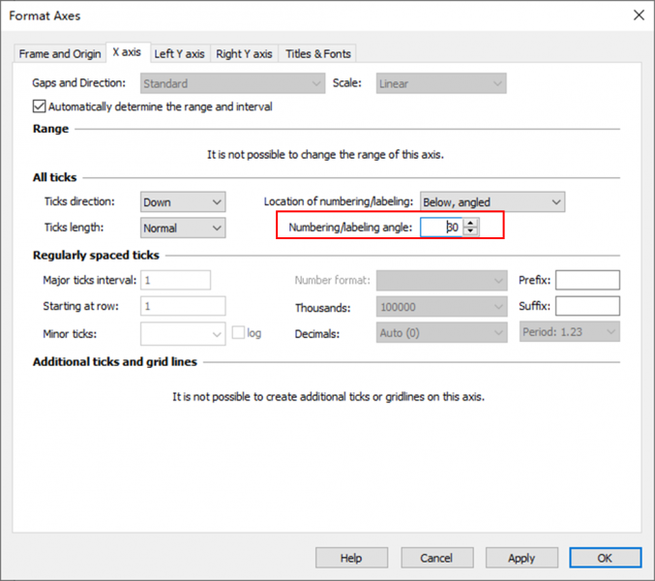Apply the axis formatting changes
This screenshot has width=655, height=581.
521,558
